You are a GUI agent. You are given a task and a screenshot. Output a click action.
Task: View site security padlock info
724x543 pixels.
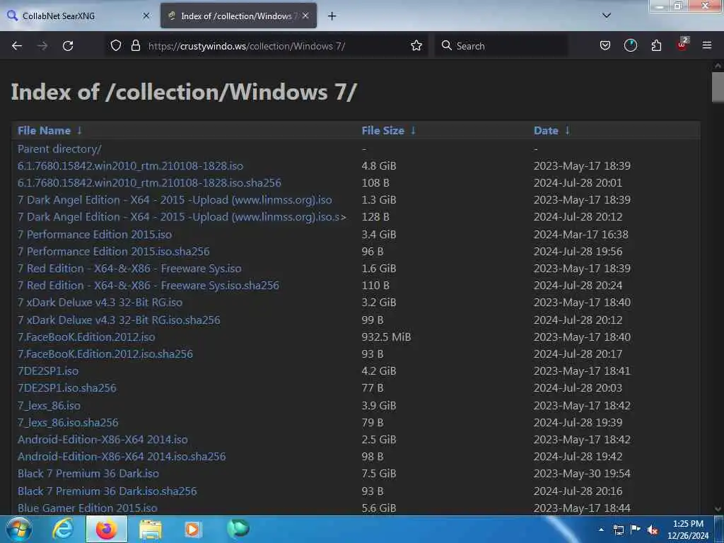[x=135, y=45]
